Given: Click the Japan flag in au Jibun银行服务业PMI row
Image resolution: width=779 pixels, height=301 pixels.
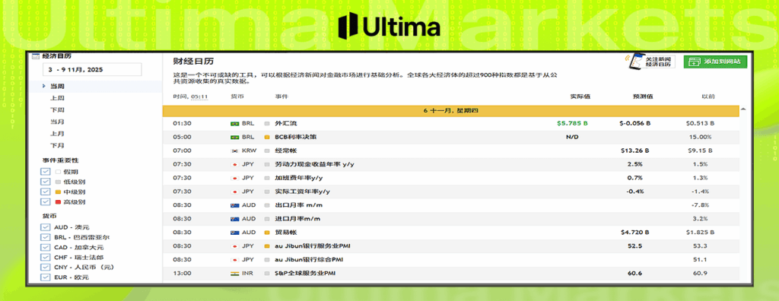Looking at the screenshot, I should 234,246.
